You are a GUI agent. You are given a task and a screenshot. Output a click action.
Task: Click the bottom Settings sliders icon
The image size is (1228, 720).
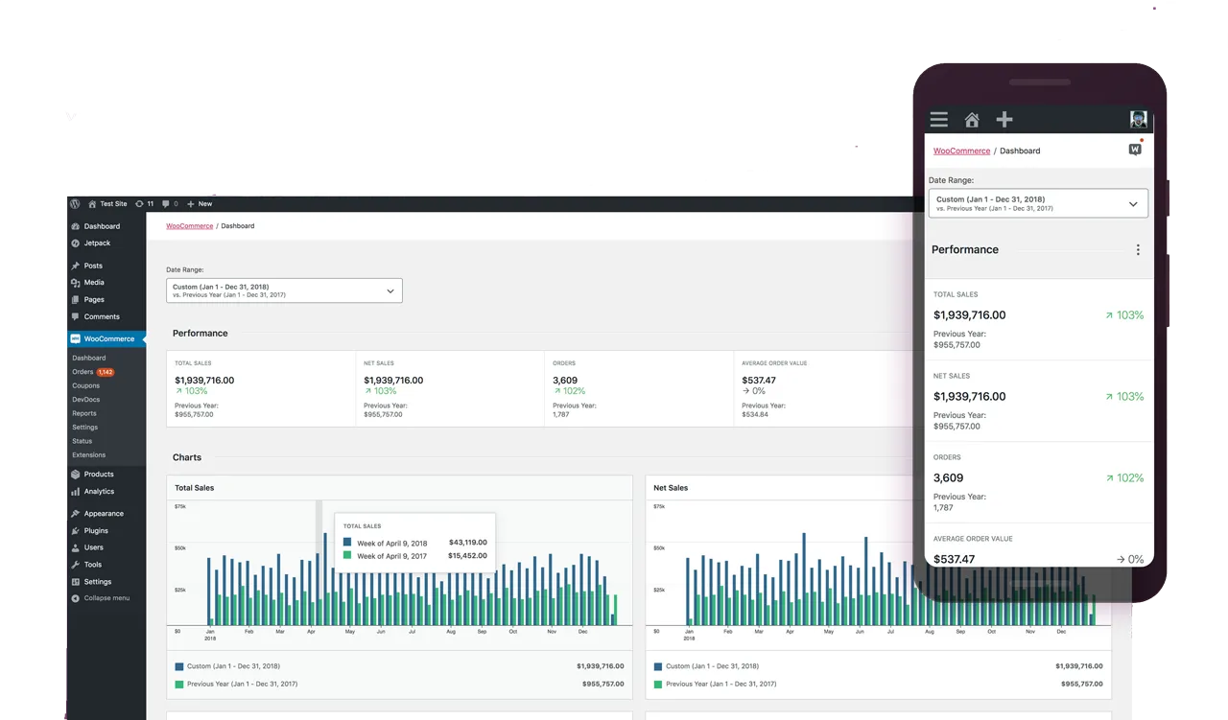coord(75,582)
